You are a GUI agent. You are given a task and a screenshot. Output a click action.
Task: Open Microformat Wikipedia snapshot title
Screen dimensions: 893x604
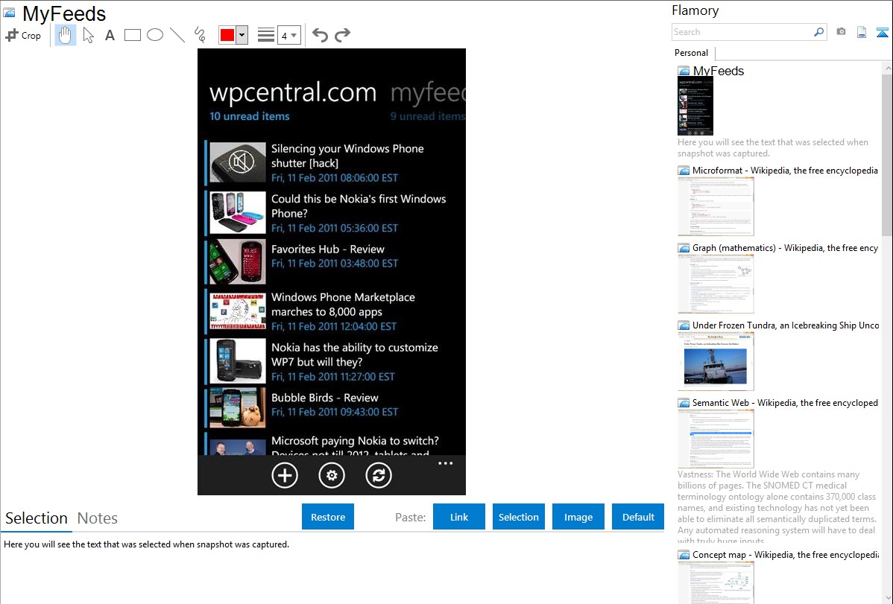click(785, 171)
